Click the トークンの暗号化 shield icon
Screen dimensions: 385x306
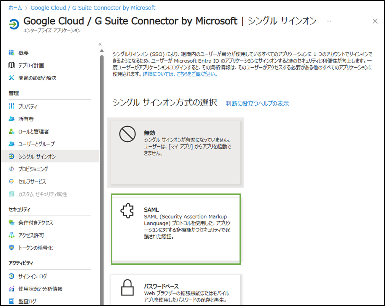point(11,247)
